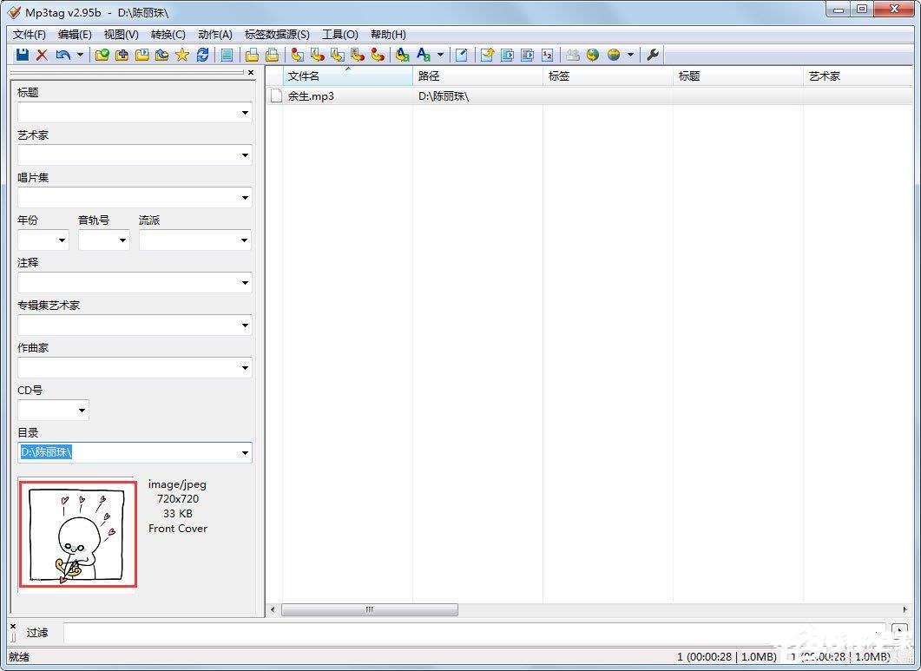Expand the 唱片集 combo box dropdown
Viewport: 921px width, 671px height.
pos(245,197)
